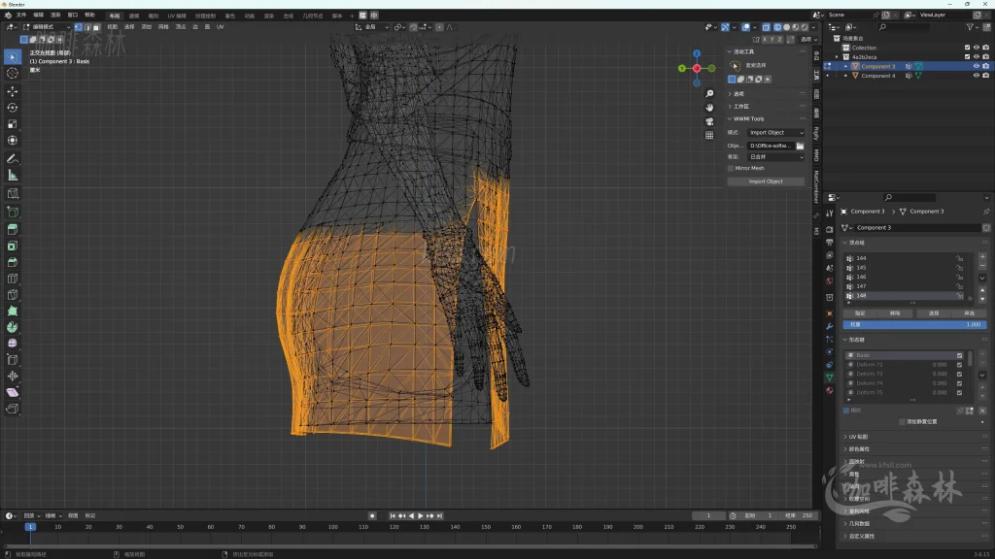
Task: Add a new vertex group with plus
Action: tap(982, 256)
